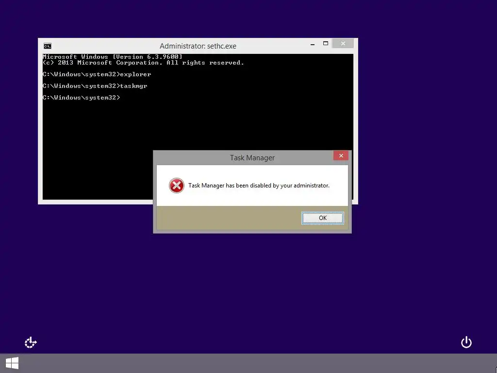Click OK in the Task Manager dialog
The image size is (497, 373).
point(322,218)
